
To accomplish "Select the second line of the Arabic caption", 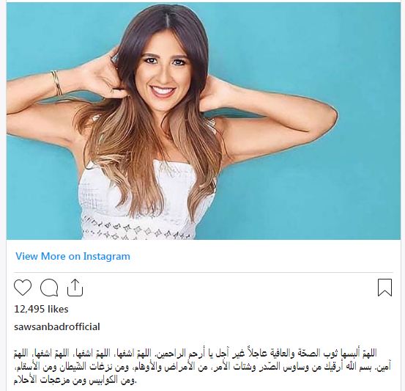I will [202, 367].
